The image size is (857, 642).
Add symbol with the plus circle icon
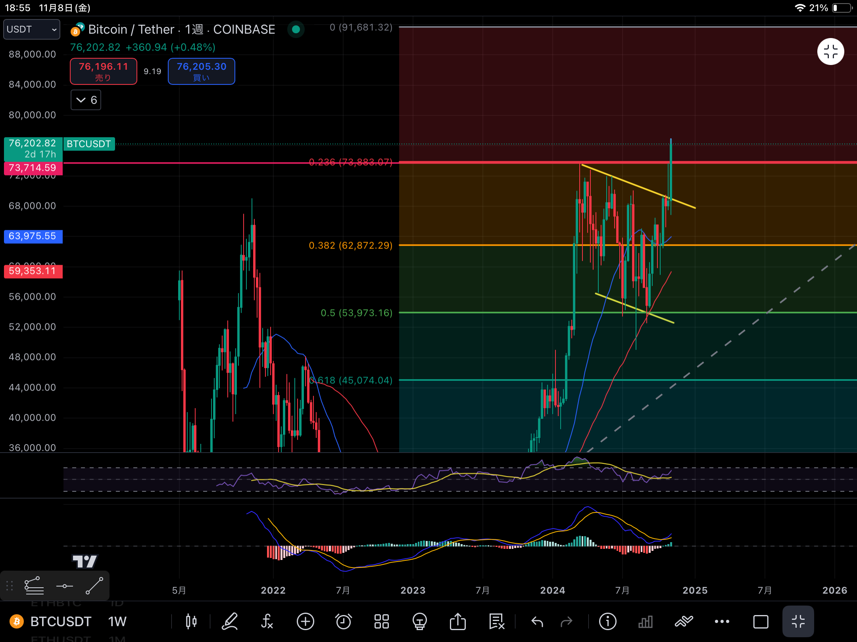[305, 621]
